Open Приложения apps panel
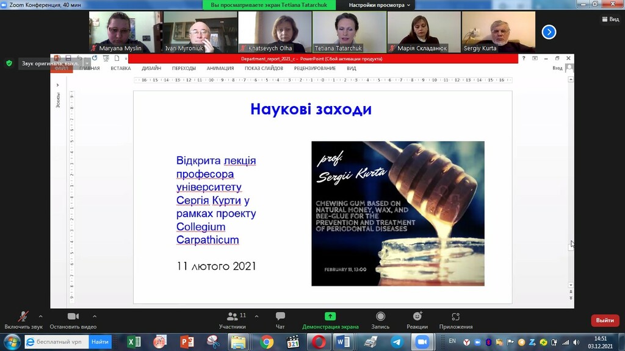625x351 pixels. click(455, 321)
